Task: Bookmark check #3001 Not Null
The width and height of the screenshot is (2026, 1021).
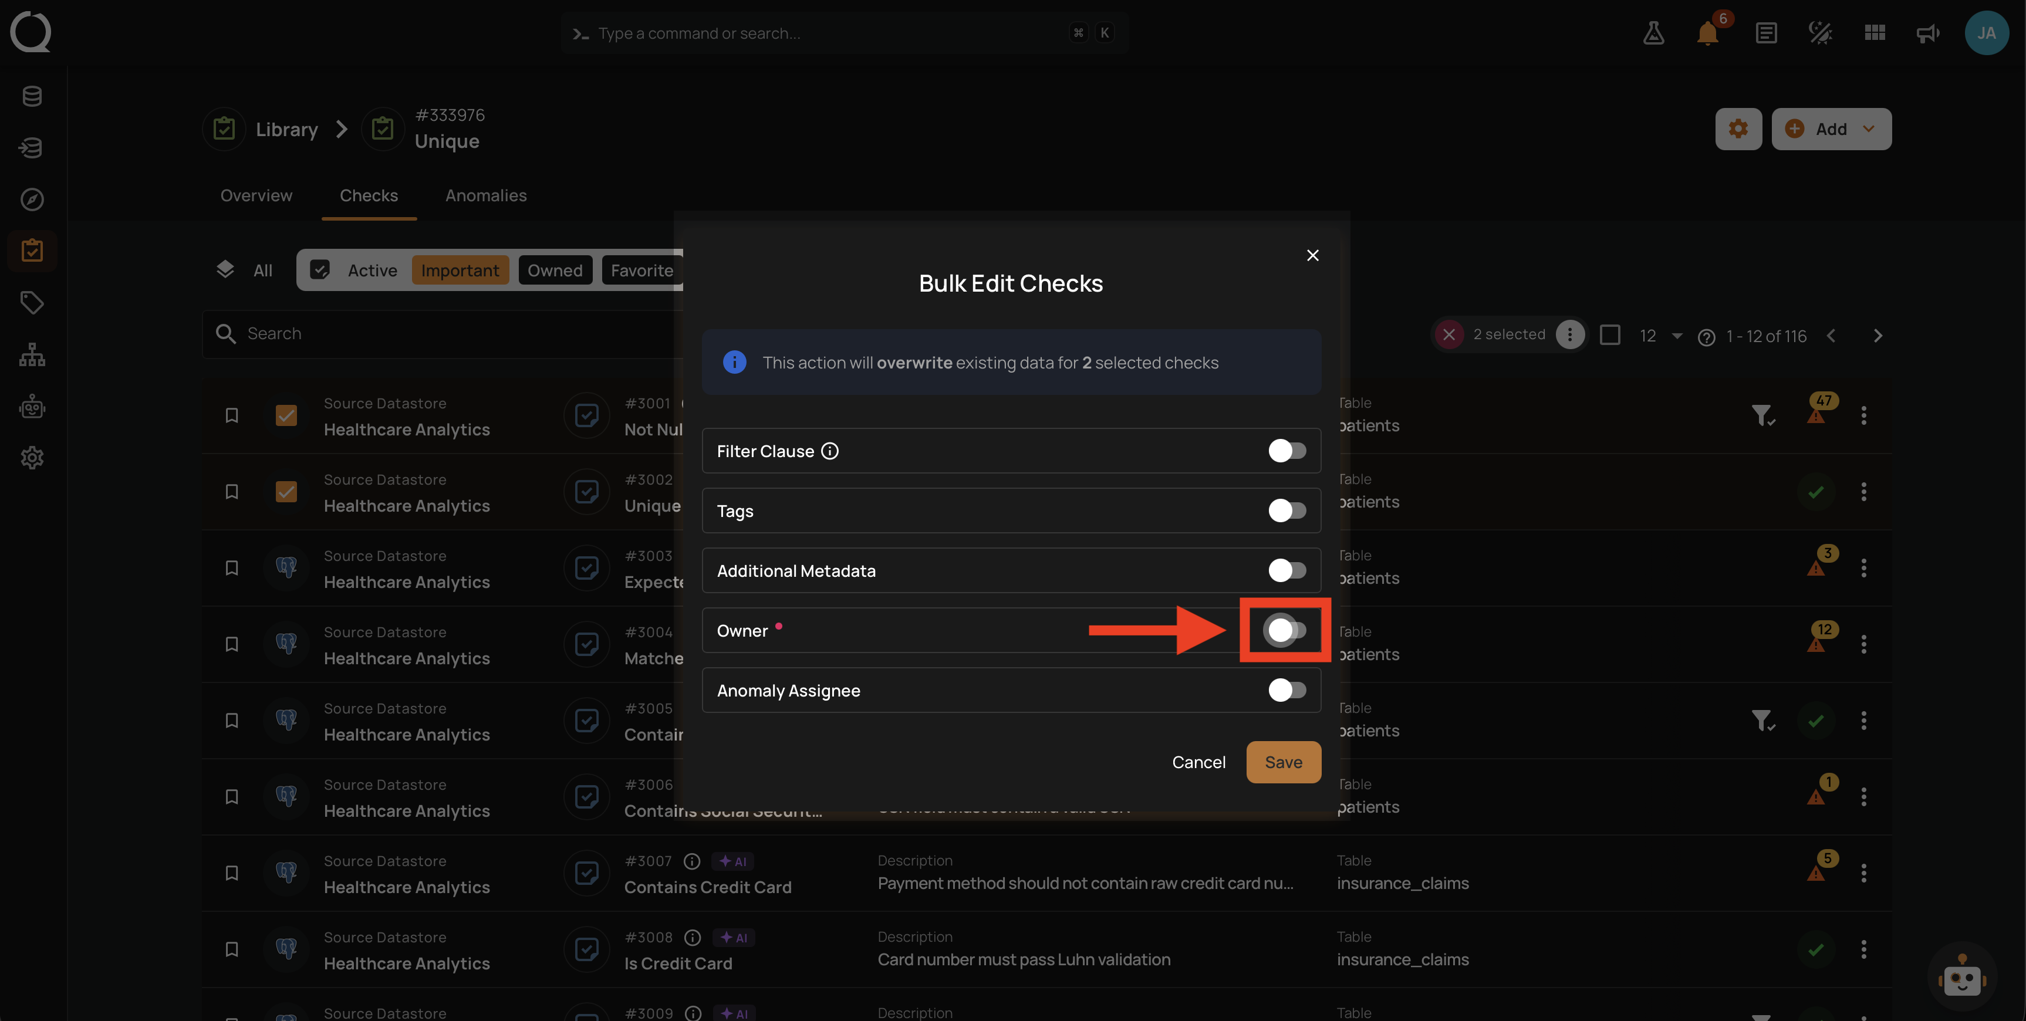Action: pyautogui.click(x=231, y=415)
